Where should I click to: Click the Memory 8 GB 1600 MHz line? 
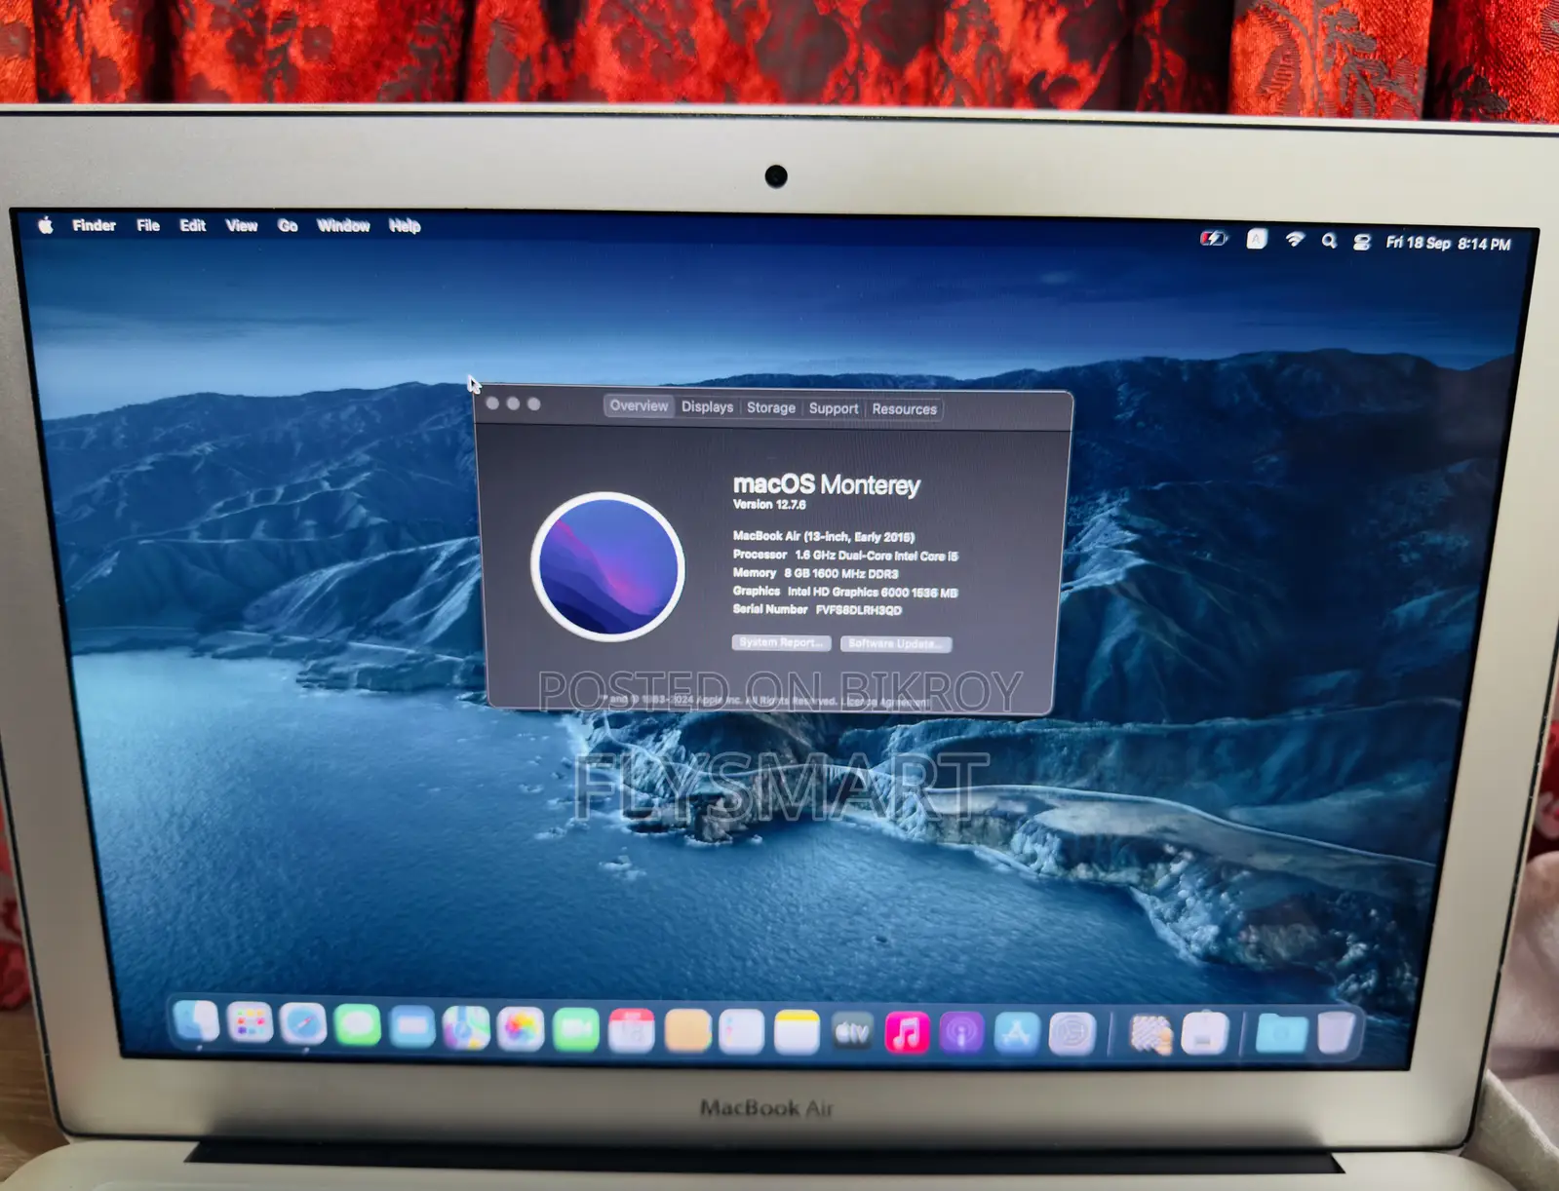pos(815,573)
